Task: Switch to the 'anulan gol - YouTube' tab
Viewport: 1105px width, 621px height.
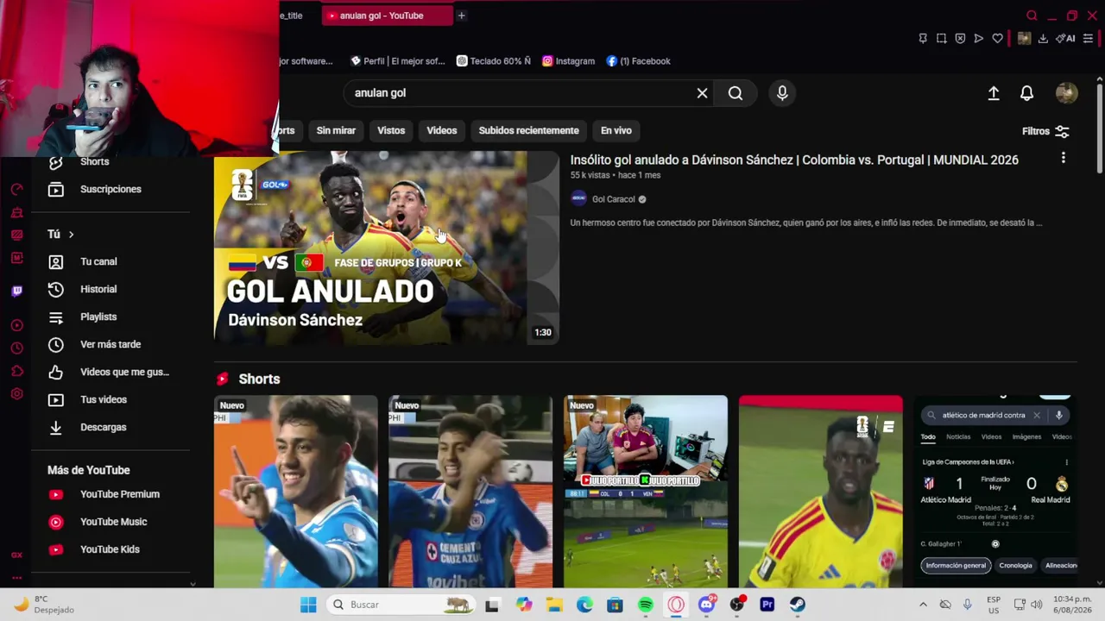Action: click(x=388, y=16)
